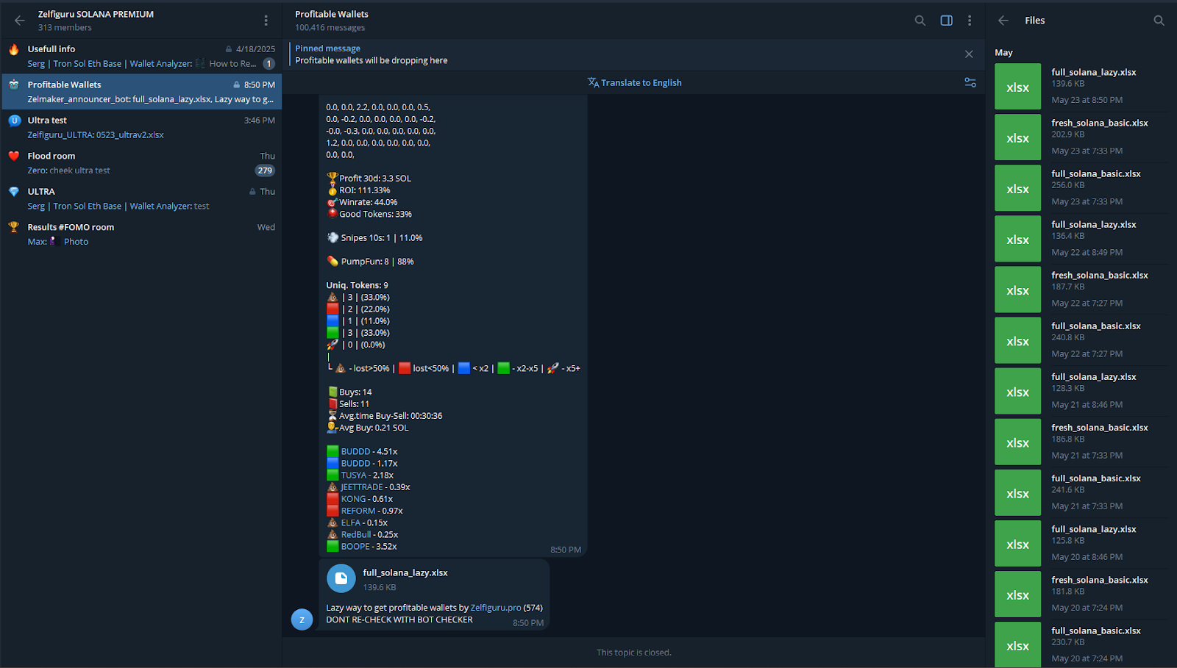1177x668 pixels.
Task: Open group options menu next to Zelfiguru title
Action: pos(266,21)
